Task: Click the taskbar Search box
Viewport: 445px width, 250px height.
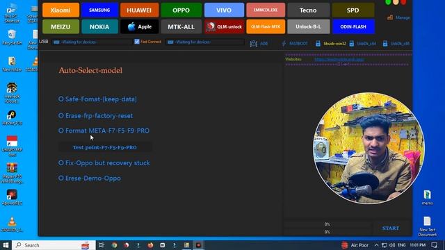Action: point(54,245)
